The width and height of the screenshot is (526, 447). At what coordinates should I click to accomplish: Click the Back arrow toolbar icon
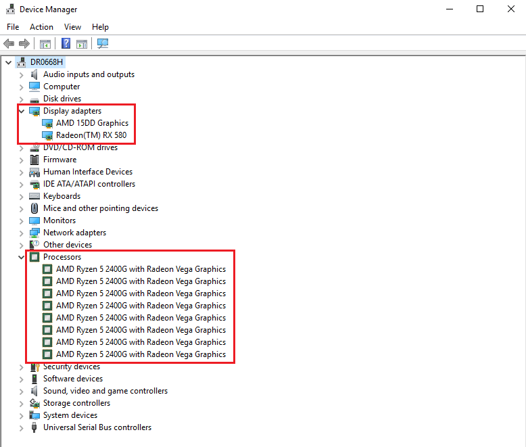click(9, 44)
